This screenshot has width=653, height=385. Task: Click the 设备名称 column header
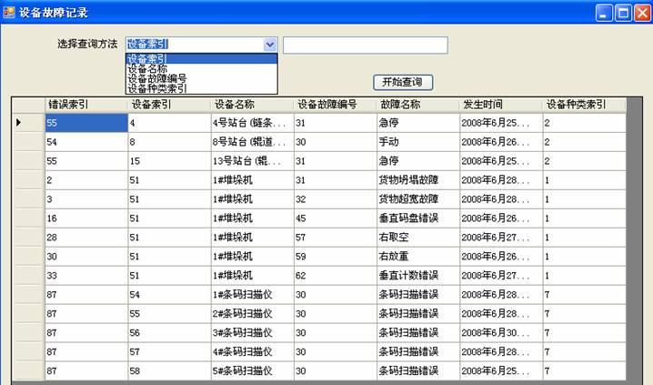(250, 105)
